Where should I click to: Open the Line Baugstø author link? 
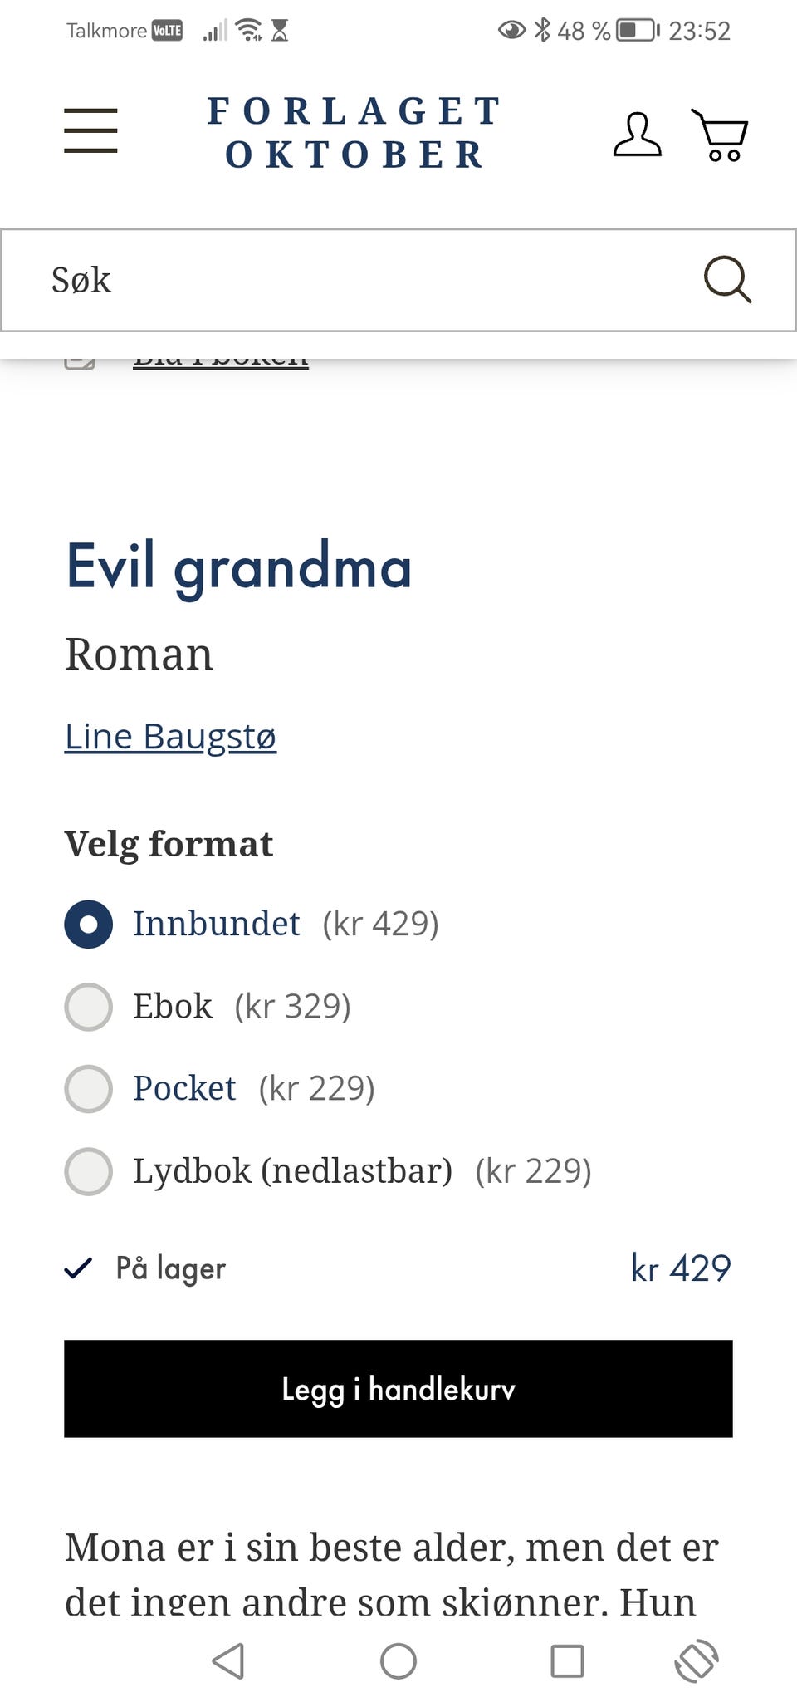click(170, 737)
